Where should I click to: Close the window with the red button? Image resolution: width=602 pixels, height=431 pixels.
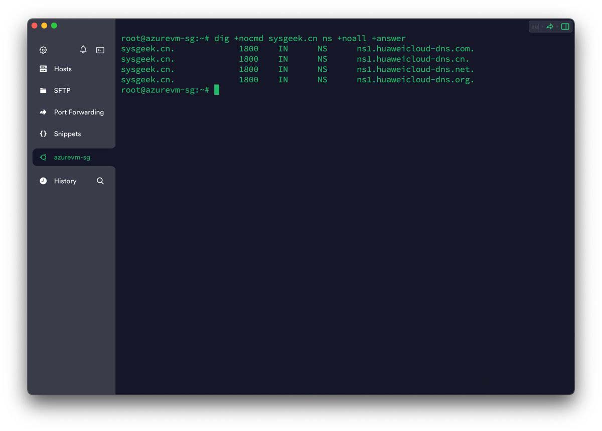35,26
